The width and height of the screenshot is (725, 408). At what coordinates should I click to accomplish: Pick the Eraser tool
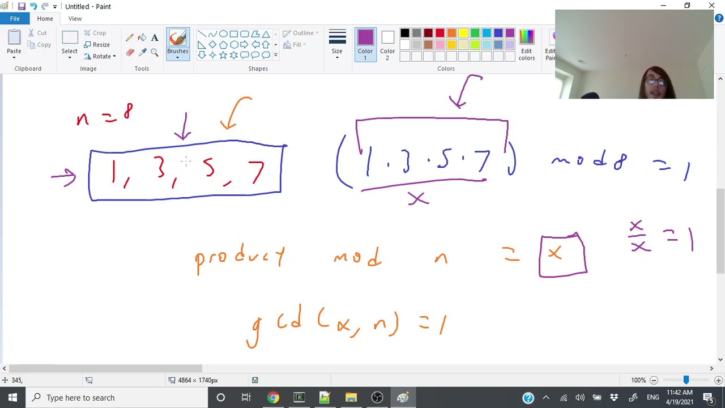pyautogui.click(x=130, y=52)
